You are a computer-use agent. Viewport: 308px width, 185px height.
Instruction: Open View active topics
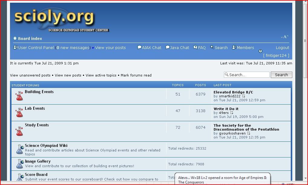pos(101,75)
